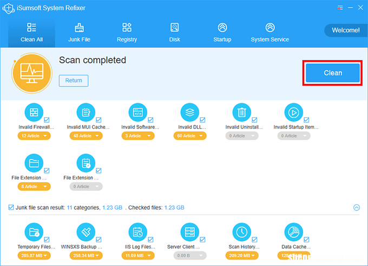The image size is (368, 266).
Task: Uncheck the Data Cache checkbox
Action: [x=306, y=240]
